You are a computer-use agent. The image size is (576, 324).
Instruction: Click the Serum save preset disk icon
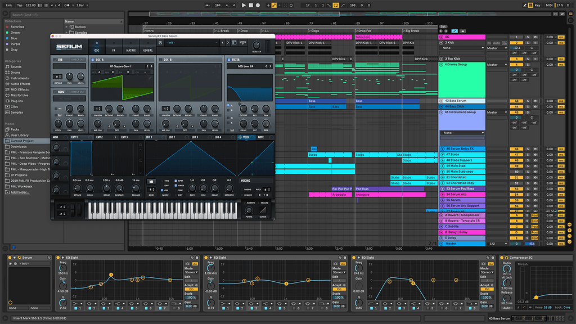click(160, 43)
